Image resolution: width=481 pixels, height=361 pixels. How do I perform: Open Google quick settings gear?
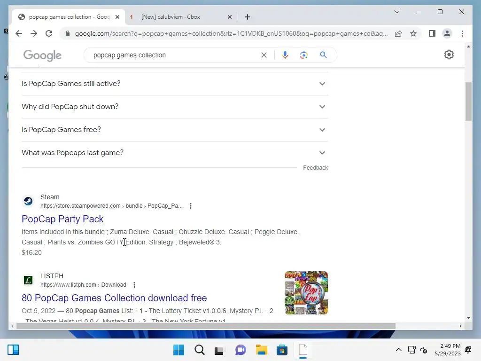(x=449, y=55)
